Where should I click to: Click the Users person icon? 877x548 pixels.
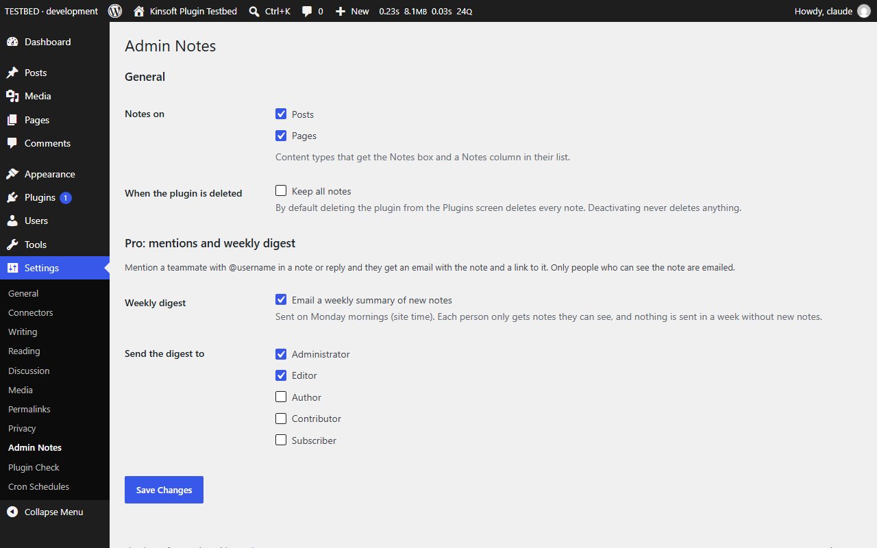12,221
